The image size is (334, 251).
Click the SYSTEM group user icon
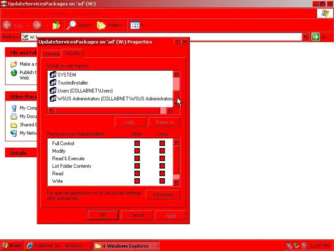point(53,75)
